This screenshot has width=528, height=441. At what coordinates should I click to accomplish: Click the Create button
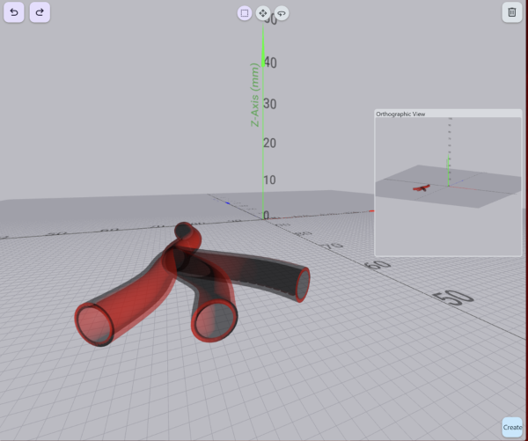tap(512, 427)
